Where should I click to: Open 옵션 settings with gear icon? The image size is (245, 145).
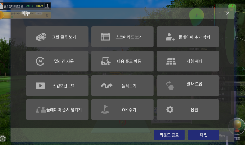(x=188, y=109)
